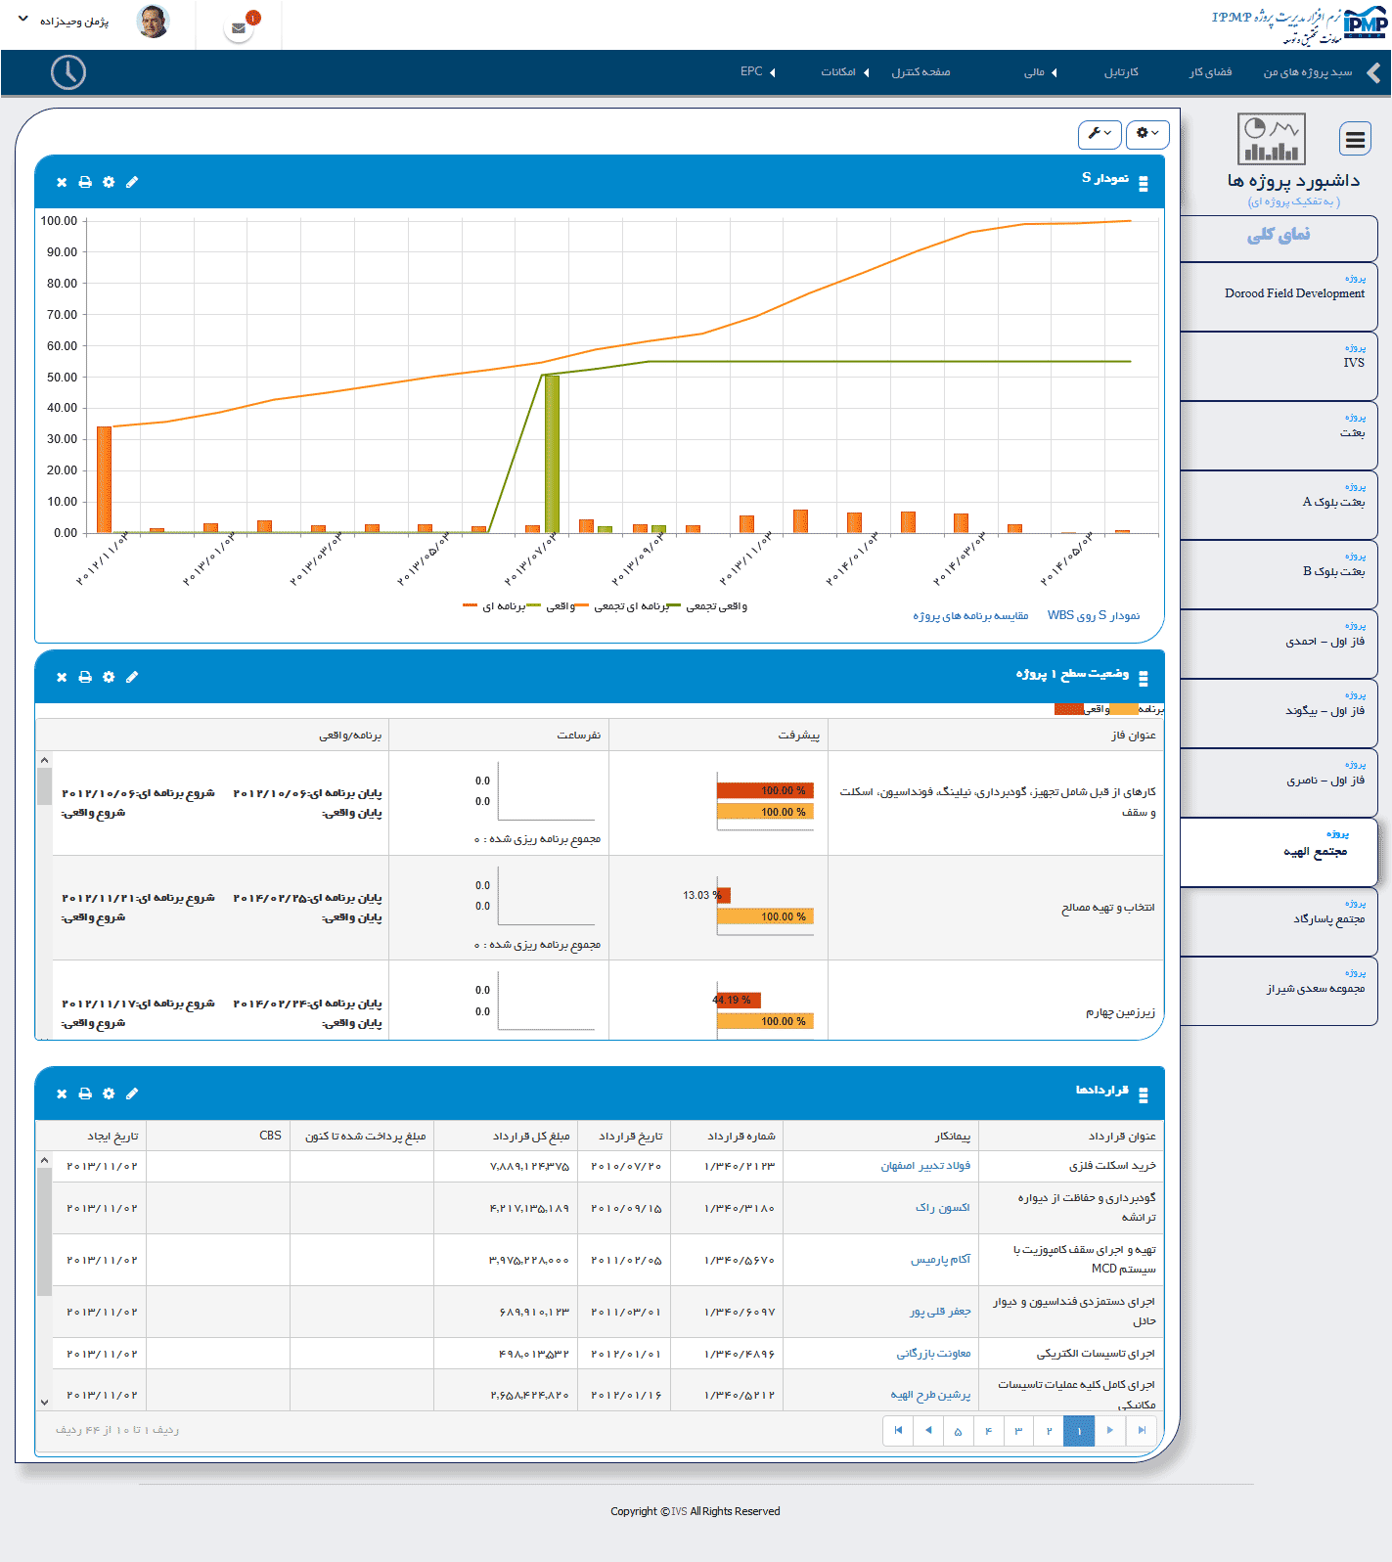
Task: Open the user profile dropdown arrow
Action: 23,21
